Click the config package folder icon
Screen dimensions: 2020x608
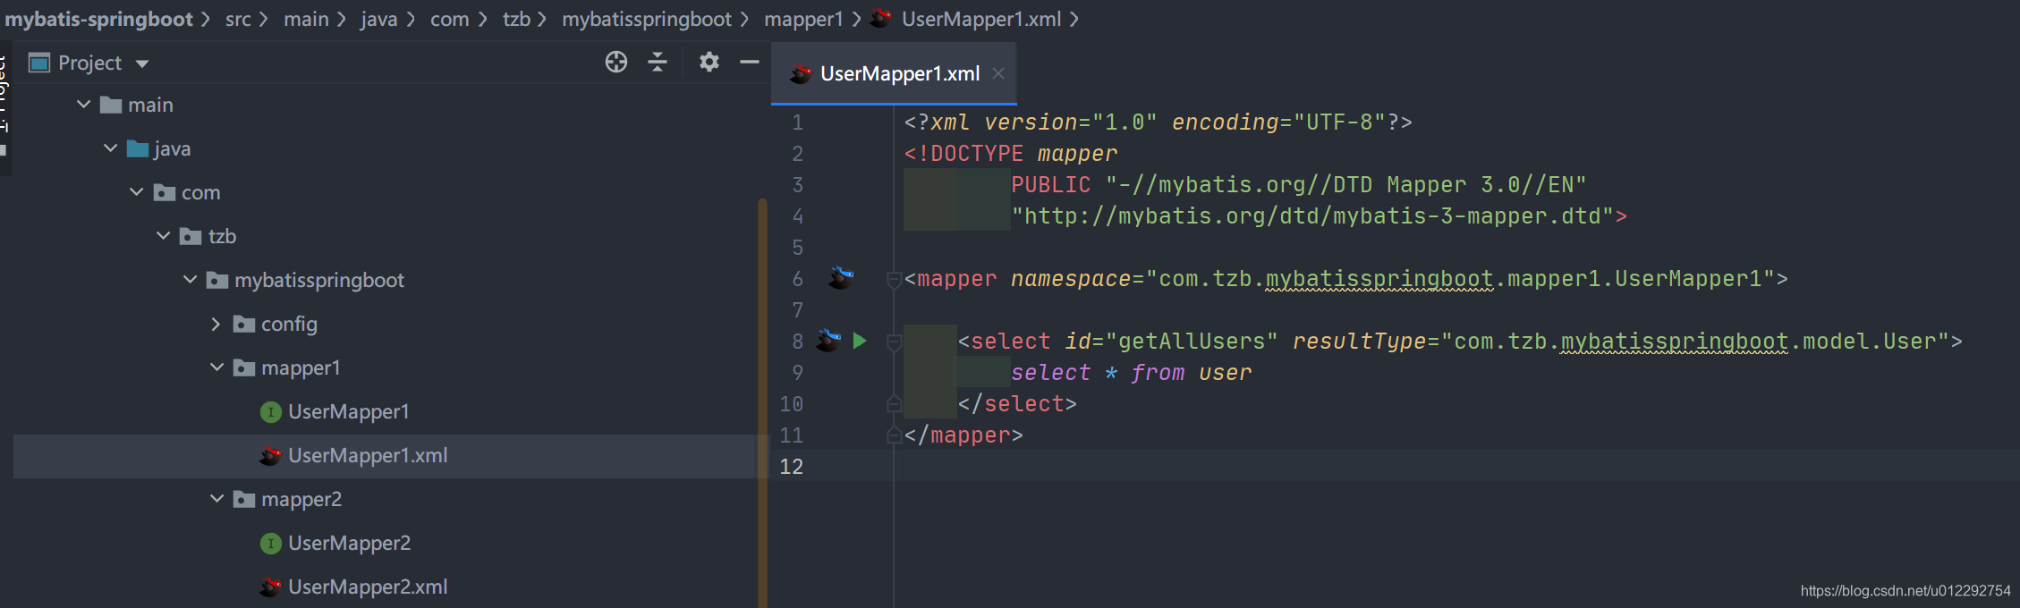(x=244, y=324)
